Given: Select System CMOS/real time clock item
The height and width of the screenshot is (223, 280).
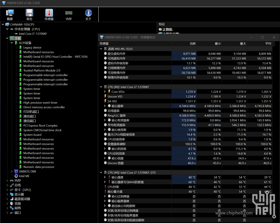Looking at the screenshot, I should [42, 130].
